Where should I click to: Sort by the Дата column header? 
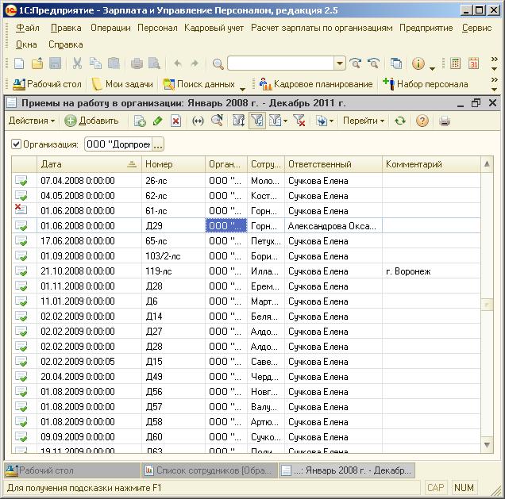click(89, 164)
